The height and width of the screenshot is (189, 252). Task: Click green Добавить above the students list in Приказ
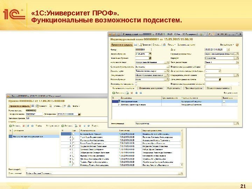click(x=67, y=126)
